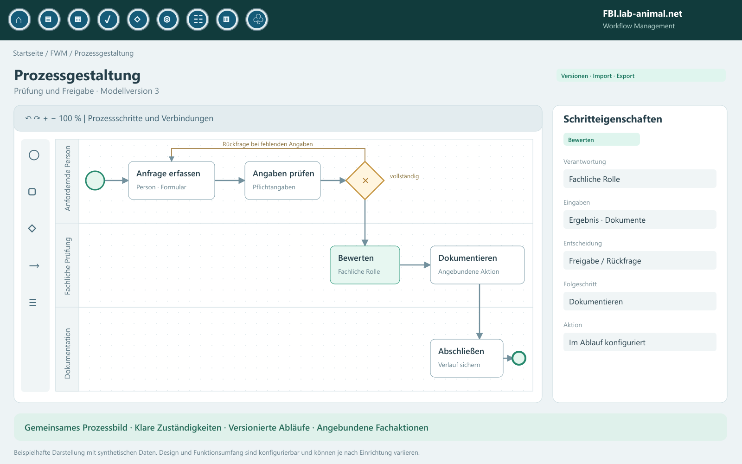
Task: Select the square task tool in palette
Action: click(x=32, y=192)
